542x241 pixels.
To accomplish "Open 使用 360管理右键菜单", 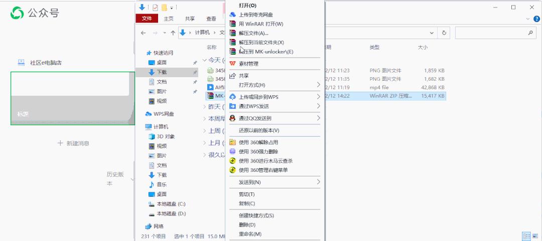I will (x=263, y=170).
